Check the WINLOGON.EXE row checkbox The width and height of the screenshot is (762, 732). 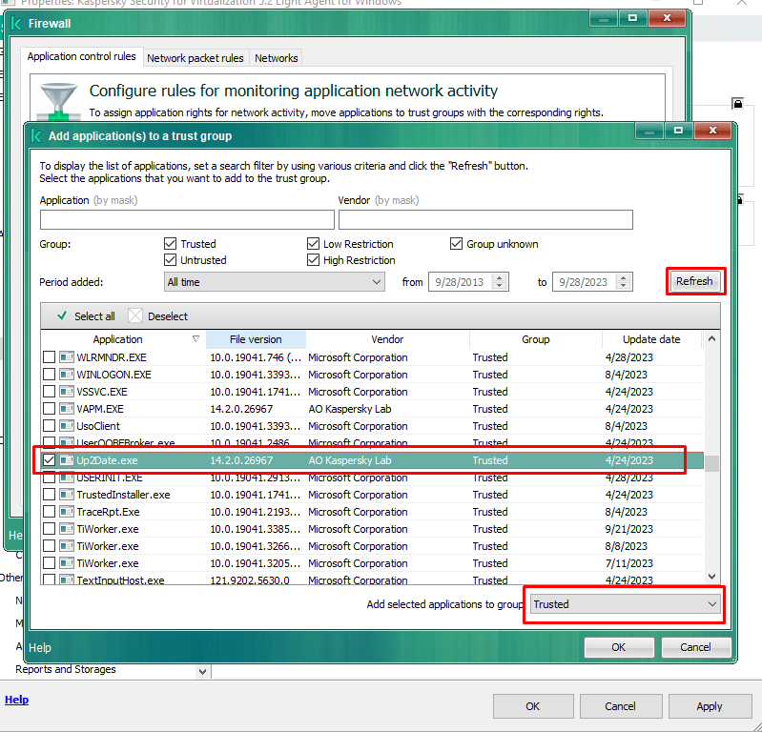click(49, 375)
